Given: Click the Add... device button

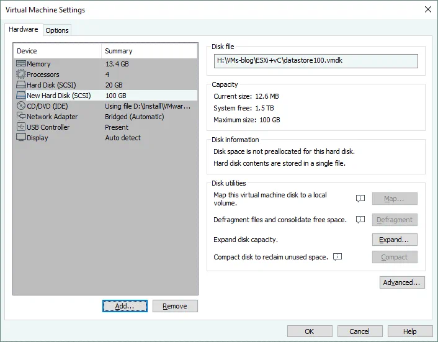Looking at the screenshot, I should click(125, 306).
